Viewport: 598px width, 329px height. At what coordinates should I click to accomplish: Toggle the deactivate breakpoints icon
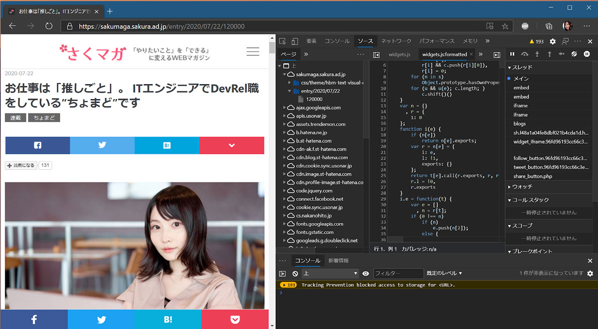(574, 54)
